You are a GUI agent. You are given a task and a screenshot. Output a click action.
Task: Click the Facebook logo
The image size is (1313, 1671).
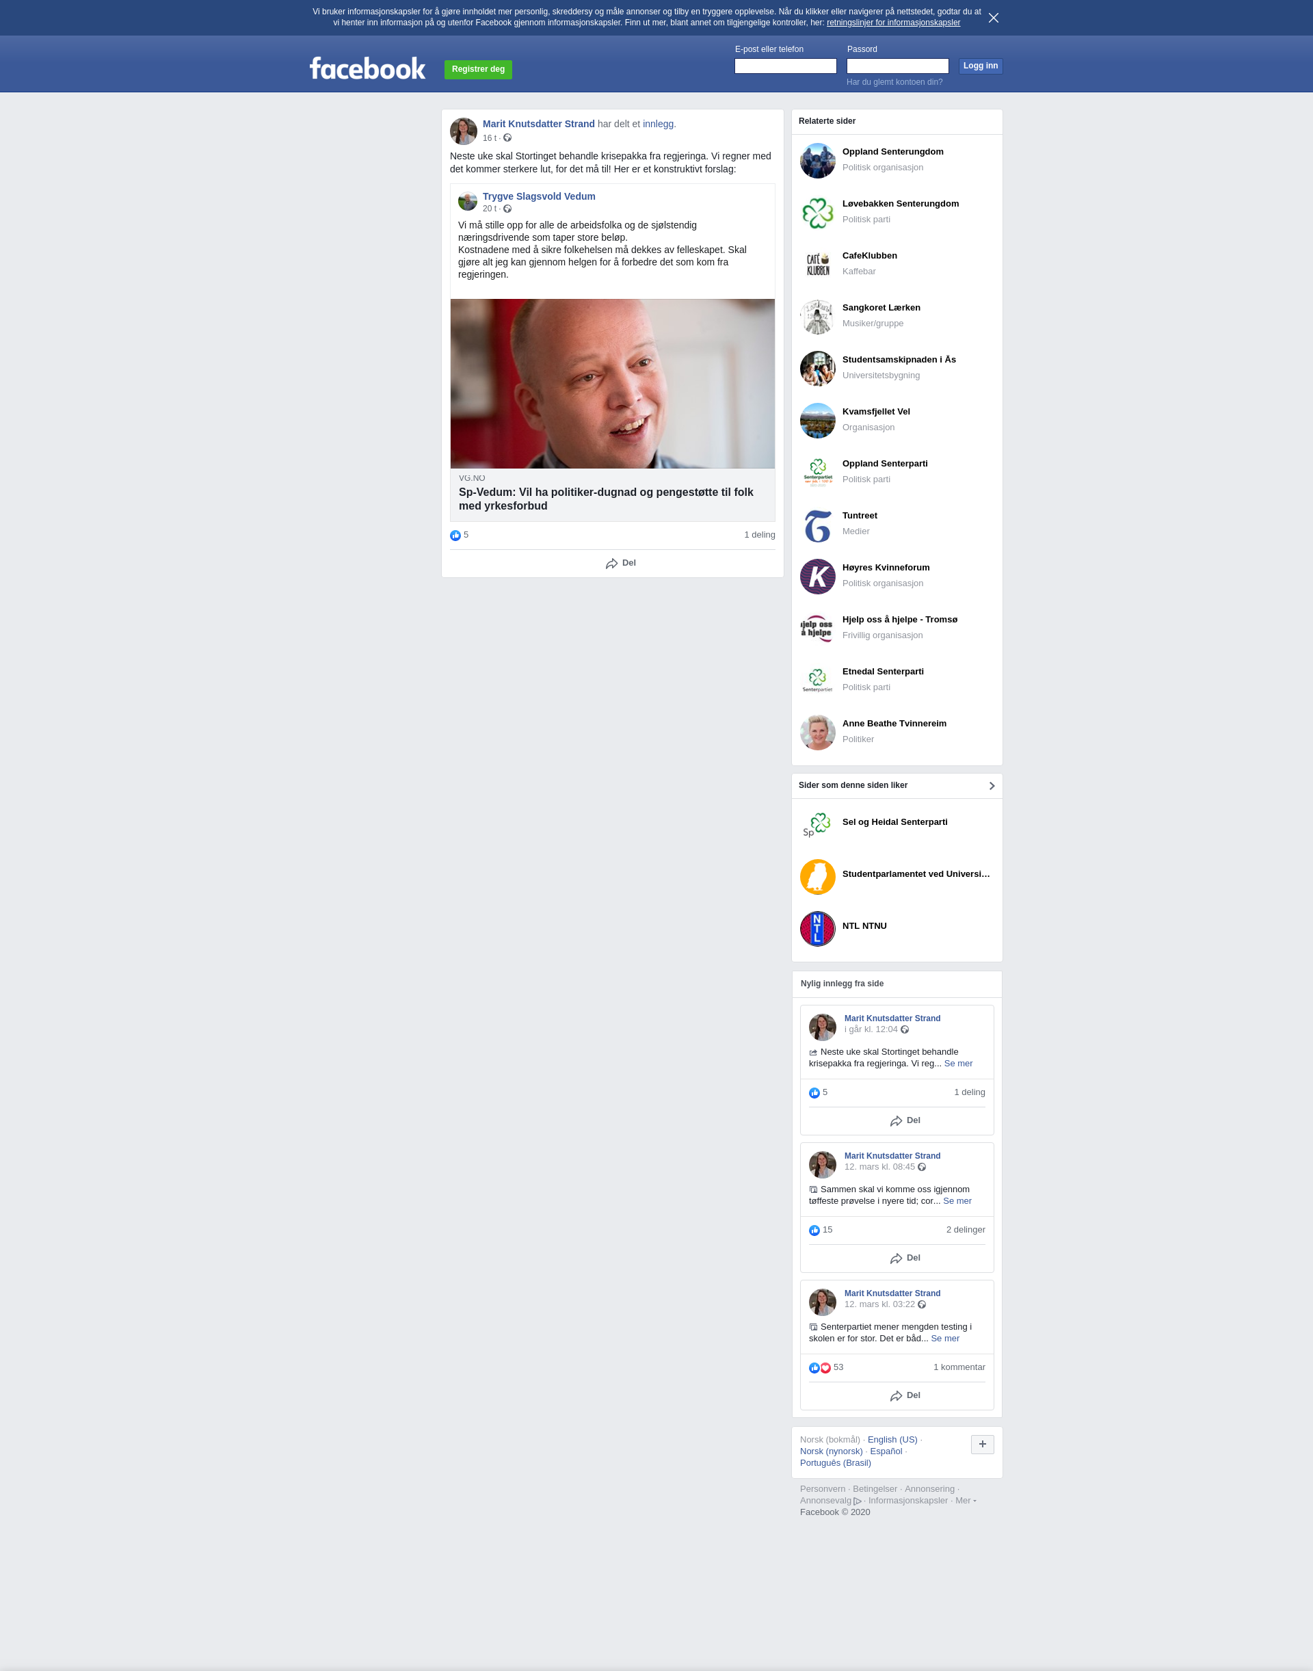tap(367, 68)
